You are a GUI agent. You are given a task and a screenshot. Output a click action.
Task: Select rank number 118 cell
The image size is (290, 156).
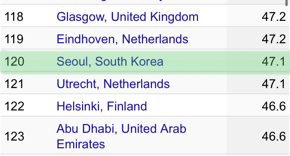click(x=14, y=17)
